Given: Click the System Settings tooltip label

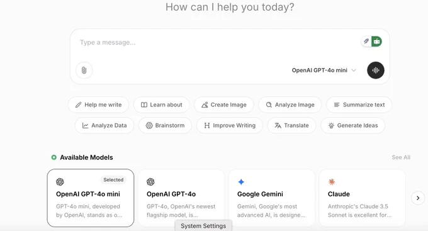Looking at the screenshot, I should 203,226.
